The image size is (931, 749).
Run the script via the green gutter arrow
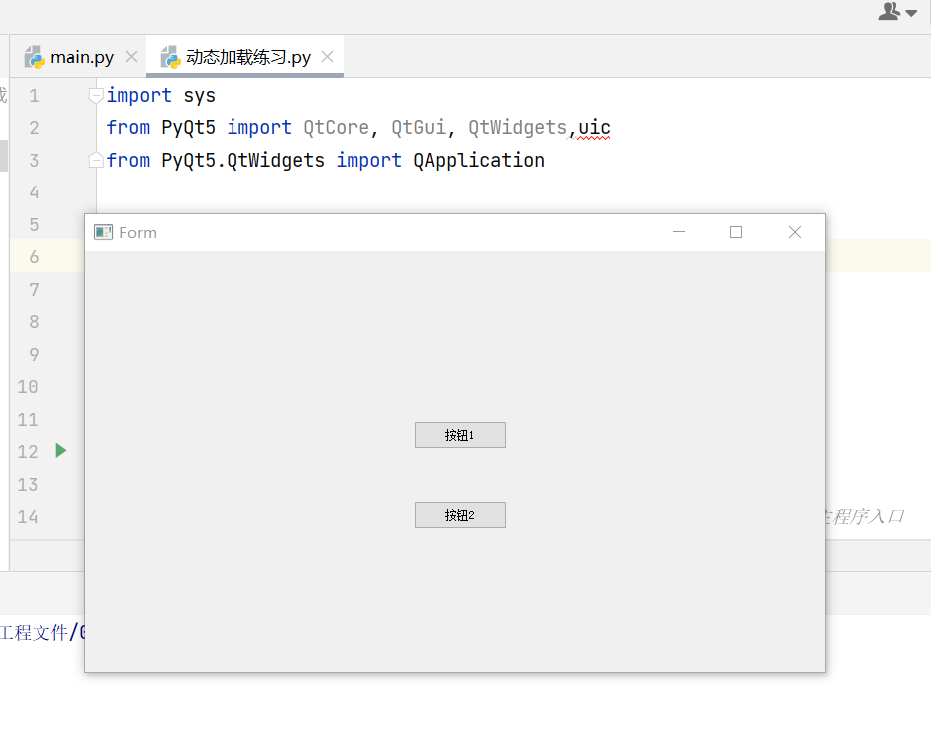60,451
